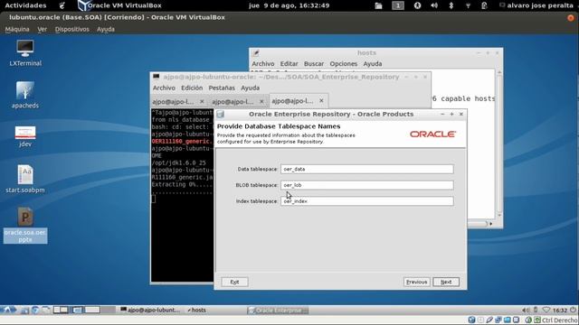Open Actividades overview
This screenshot has height=325, width=579.
pyautogui.click(x=25, y=5)
